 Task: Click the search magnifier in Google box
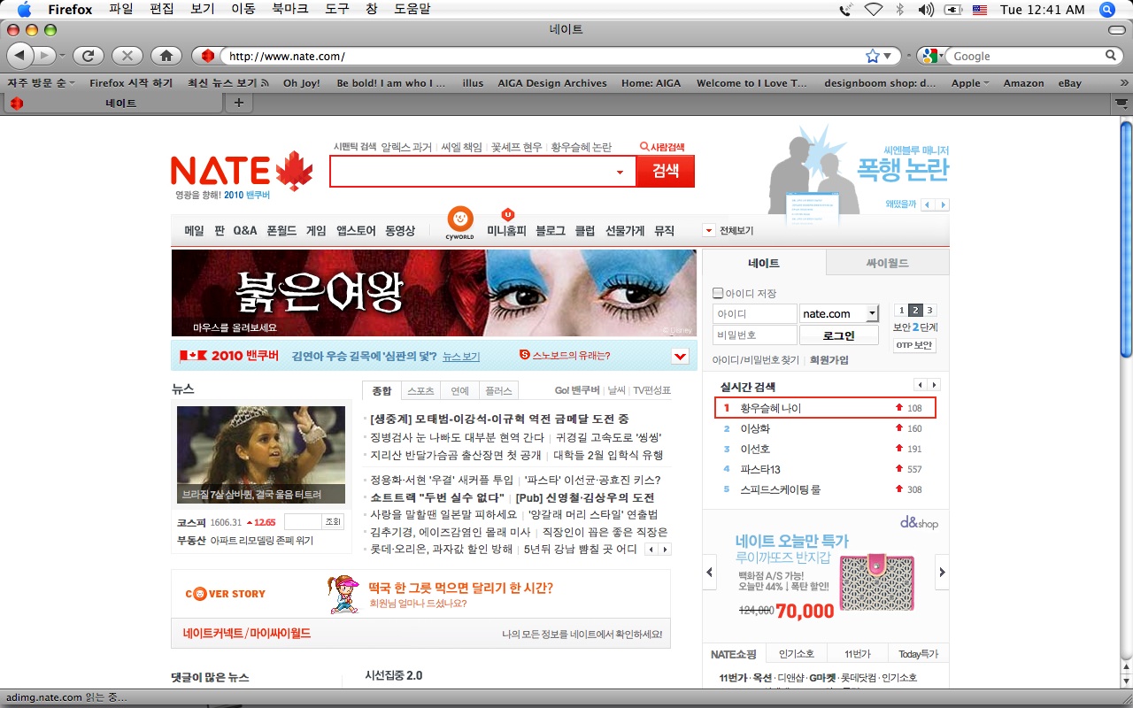[x=1111, y=56]
